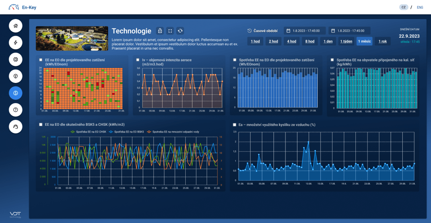This screenshot has height=223, width=431.
Task: Select the 1 týden time range
Action: click(346, 41)
